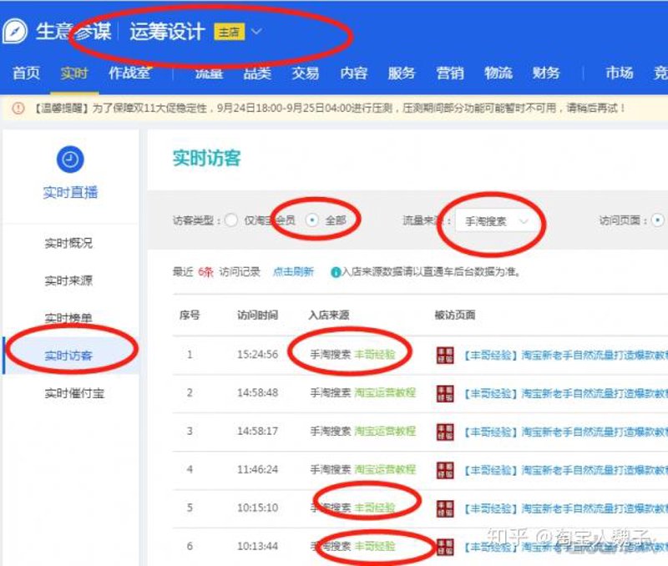Click the yellow 主店 badge
Screen dimensions: 668x566
pos(229,32)
